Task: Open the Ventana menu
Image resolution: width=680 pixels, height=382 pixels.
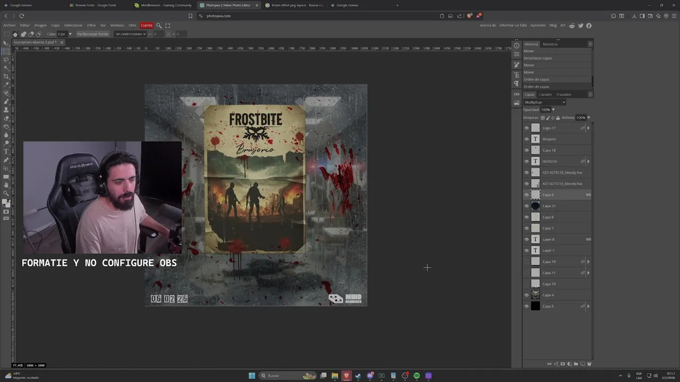Action: click(x=117, y=25)
